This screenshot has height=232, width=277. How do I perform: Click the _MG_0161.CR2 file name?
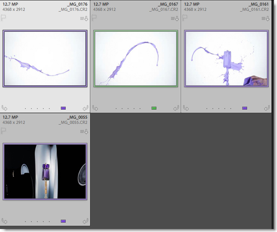pos(254,9)
